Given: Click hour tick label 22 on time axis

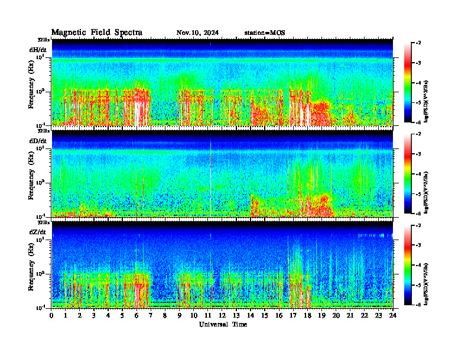Looking at the screenshot, I should pos(364,315).
